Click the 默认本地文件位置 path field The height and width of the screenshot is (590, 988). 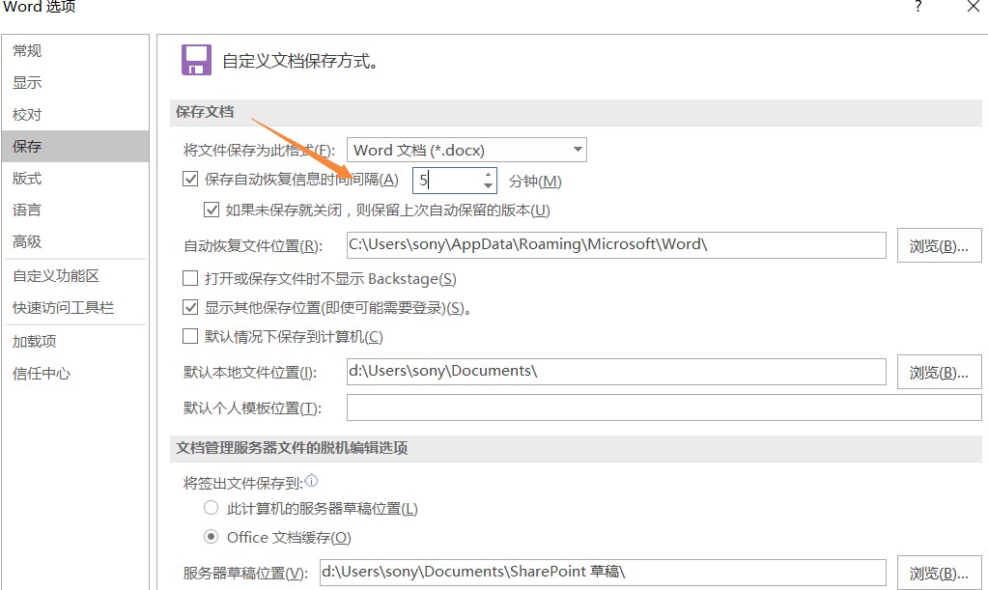[x=616, y=372]
